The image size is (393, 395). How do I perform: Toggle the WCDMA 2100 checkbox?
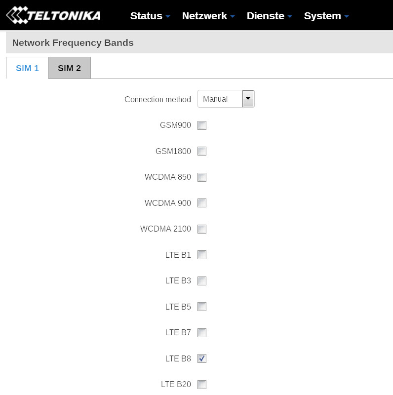pyautogui.click(x=202, y=229)
